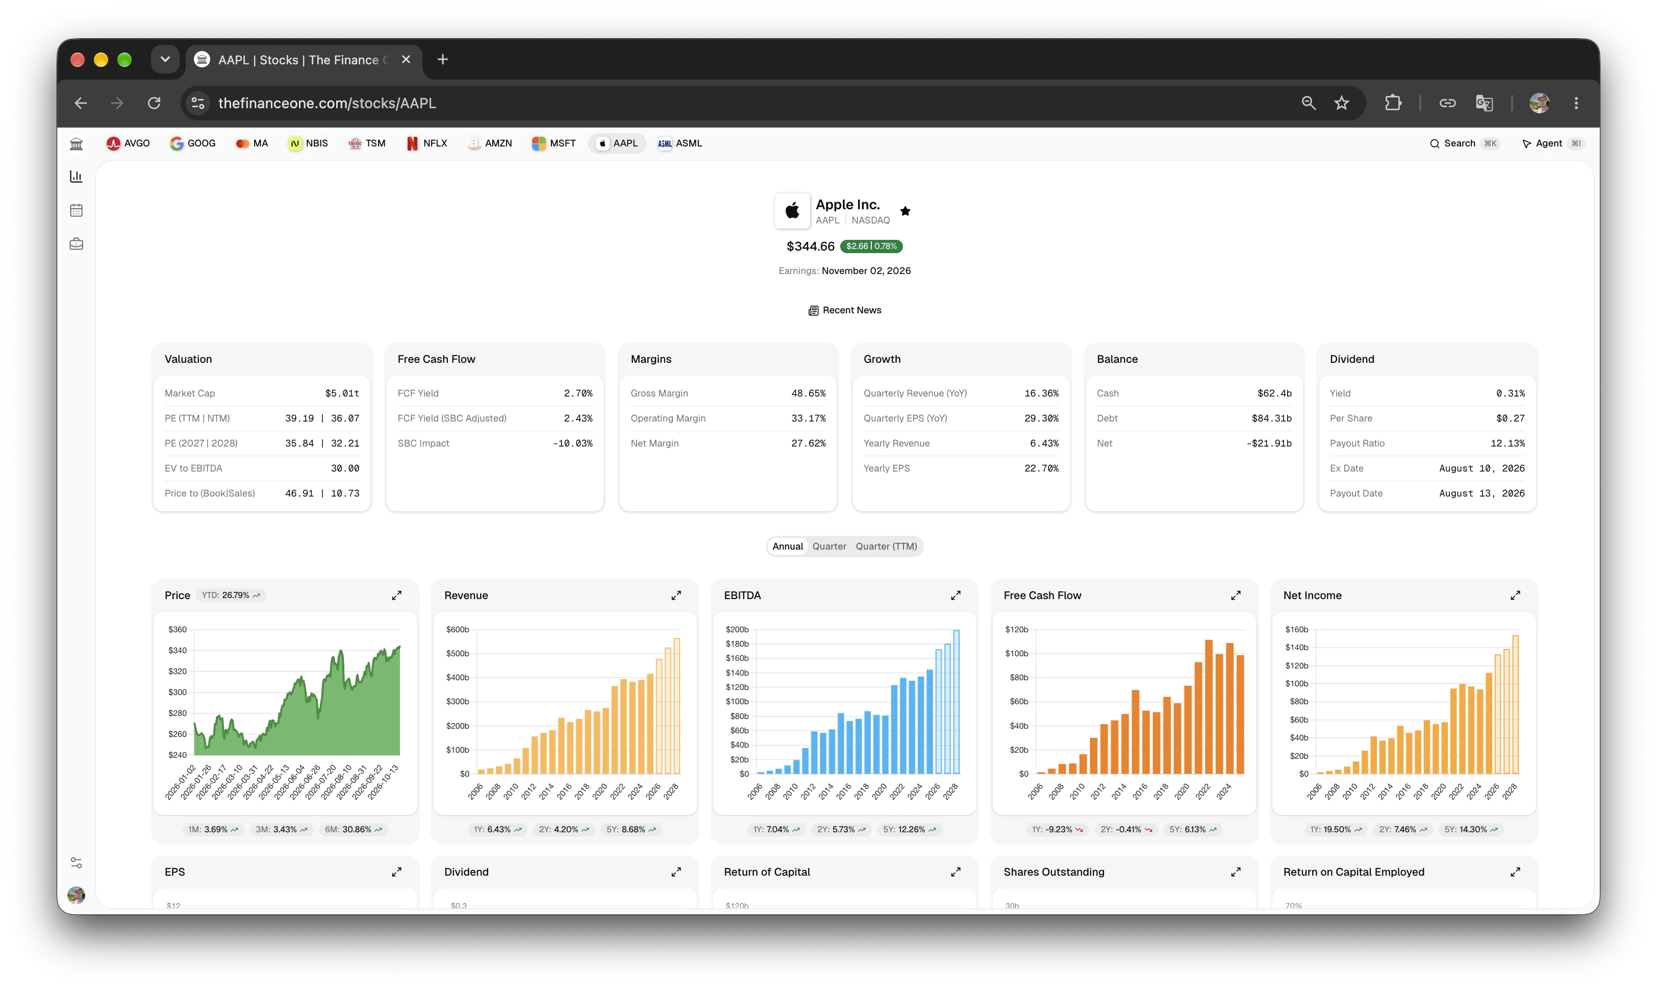1657x990 pixels.
Task: Expand the Net Income chart
Action: pyautogui.click(x=1515, y=595)
